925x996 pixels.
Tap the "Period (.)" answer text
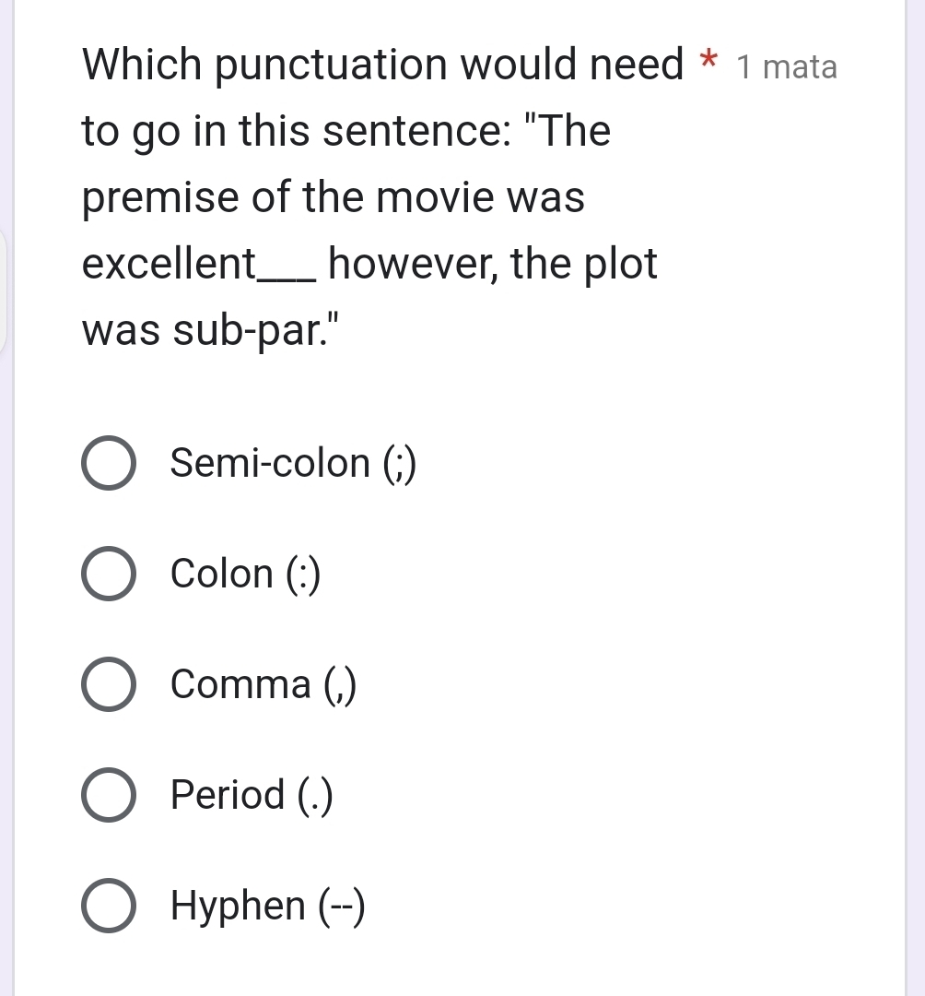[x=252, y=795]
